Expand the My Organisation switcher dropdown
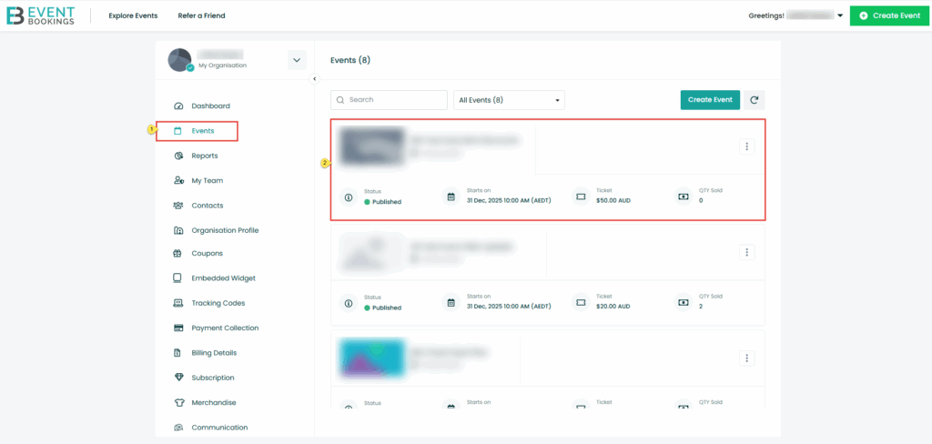This screenshot has width=932, height=444. 297,61
